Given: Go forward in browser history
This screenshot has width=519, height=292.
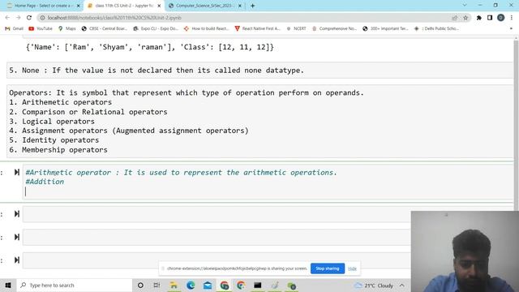Looking at the screenshot, I should (x=18, y=18).
